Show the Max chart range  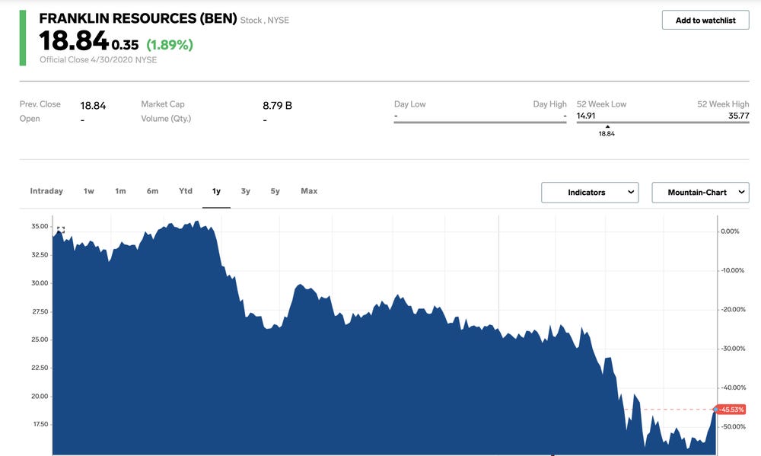tap(309, 191)
